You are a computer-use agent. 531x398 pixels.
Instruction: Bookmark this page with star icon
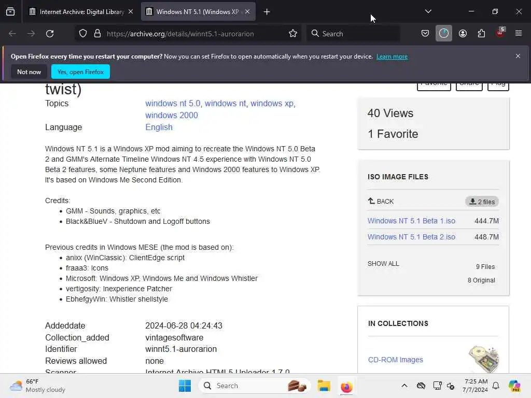coord(293,34)
